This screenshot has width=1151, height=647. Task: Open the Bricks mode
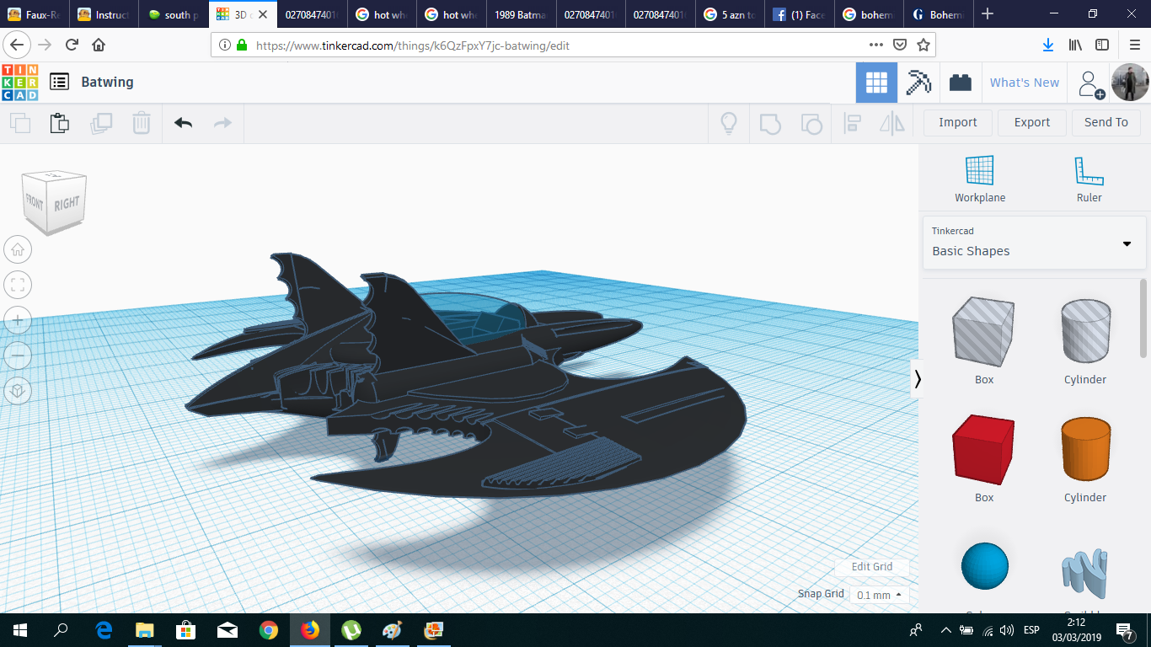click(x=961, y=83)
